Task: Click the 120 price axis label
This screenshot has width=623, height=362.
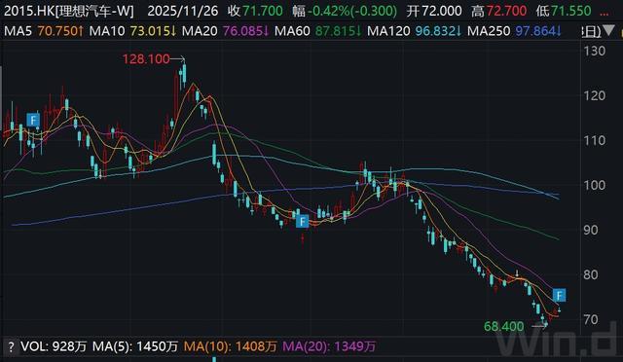Action: pyautogui.click(x=595, y=95)
